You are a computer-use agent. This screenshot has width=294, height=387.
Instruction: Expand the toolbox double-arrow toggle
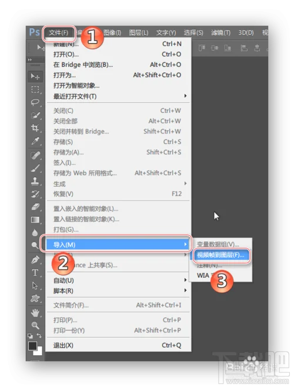30,60
